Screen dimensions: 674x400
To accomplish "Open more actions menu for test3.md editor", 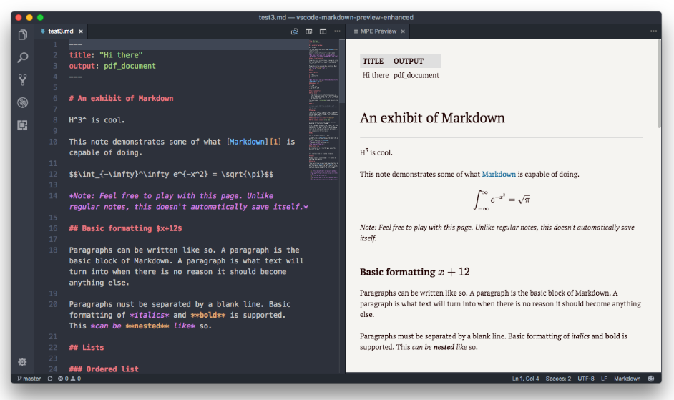I will click(337, 31).
